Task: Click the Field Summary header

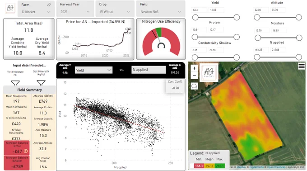Action: click(29, 90)
